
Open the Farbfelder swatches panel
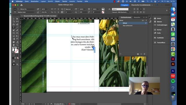point(160,38)
